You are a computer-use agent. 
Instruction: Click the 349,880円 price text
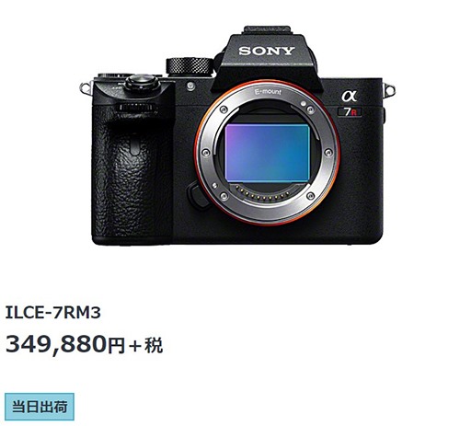[x=65, y=345]
